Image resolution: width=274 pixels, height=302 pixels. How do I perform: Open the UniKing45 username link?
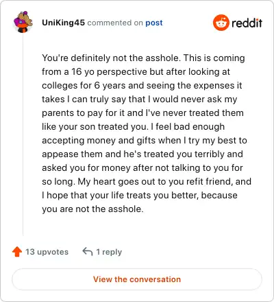(x=63, y=23)
